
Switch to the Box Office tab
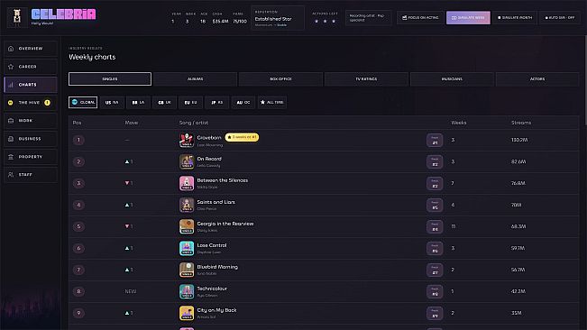click(280, 79)
